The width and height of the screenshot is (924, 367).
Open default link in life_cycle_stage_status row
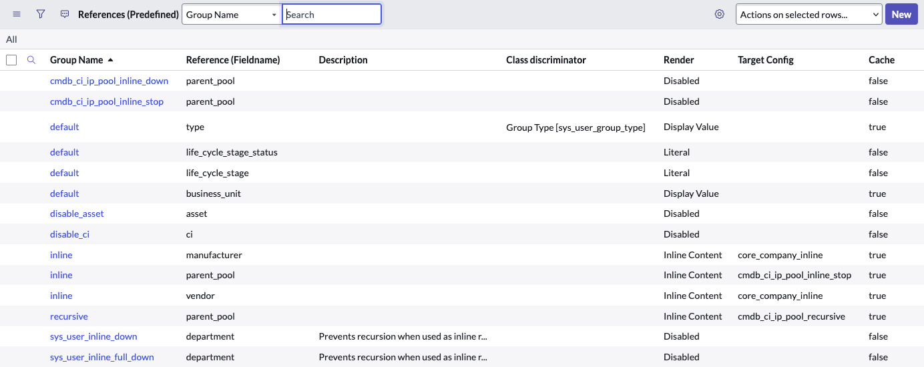click(x=64, y=152)
